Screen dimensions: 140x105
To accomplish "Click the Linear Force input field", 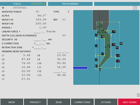I will pos(39,32).
